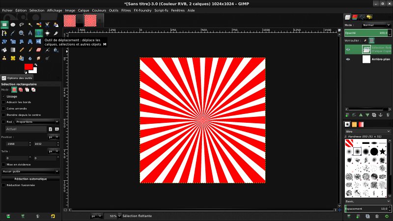Select the second image thumbnail tab
This screenshot has height=221, width=393.
tap(90, 21)
